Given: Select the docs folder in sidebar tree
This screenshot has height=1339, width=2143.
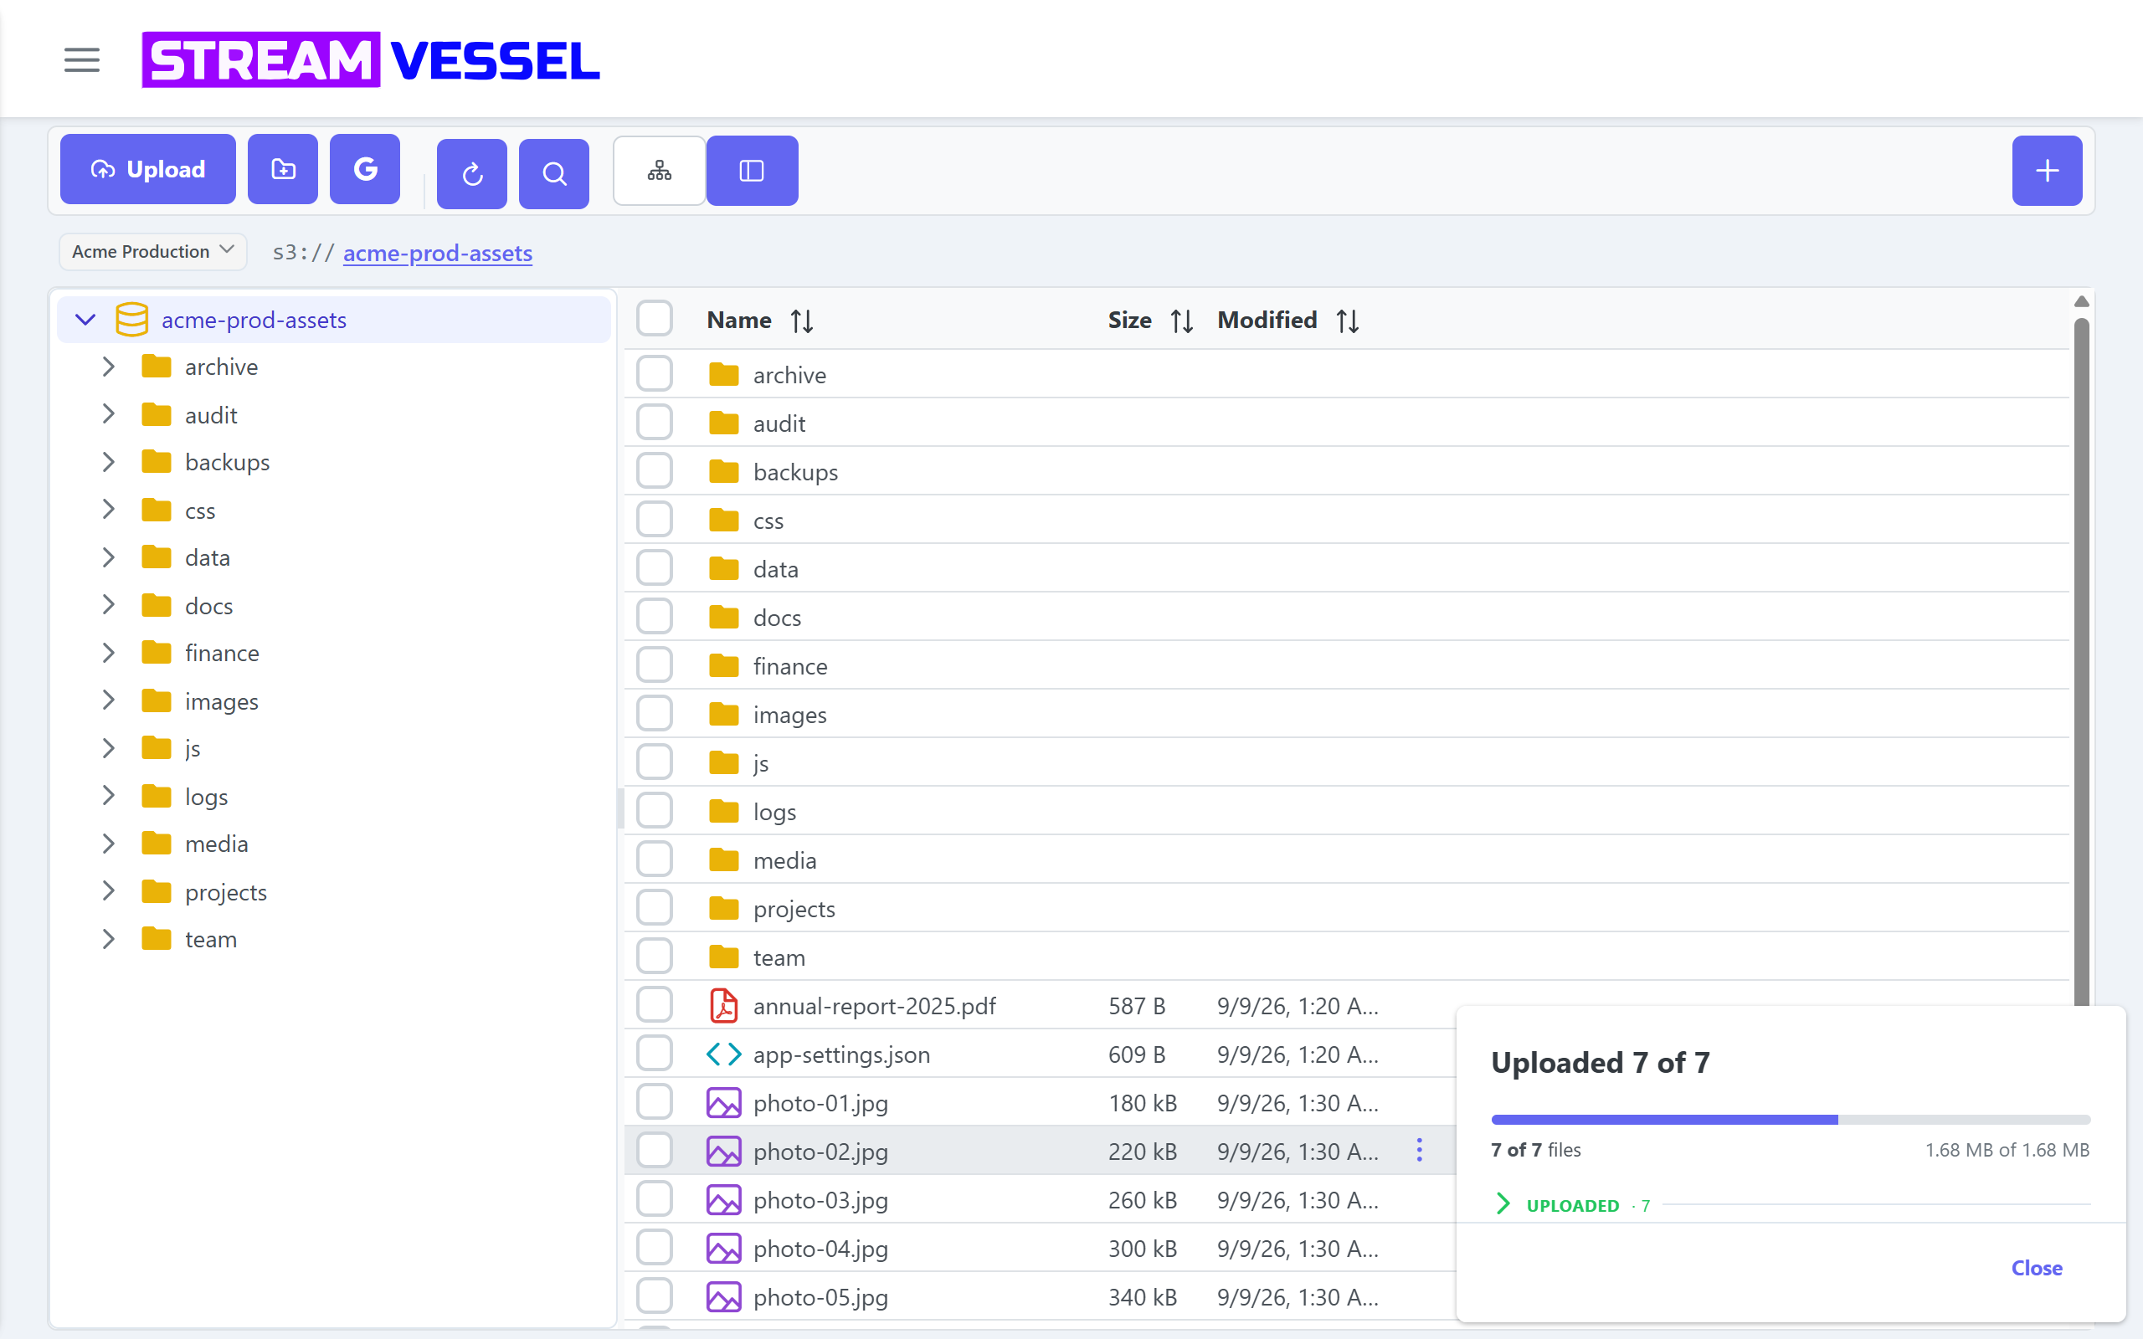Looking at the screenshot, I should point(208,606).
